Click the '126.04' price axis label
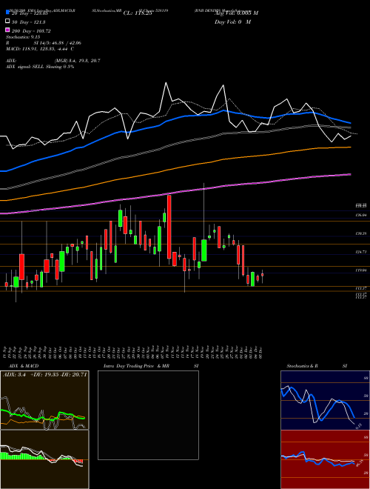This screenshot has height=489, width=370. [x=361, y=215]
